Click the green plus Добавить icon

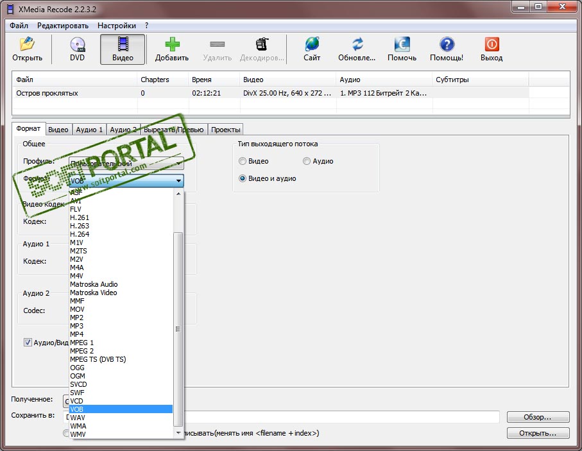(172, 44)
